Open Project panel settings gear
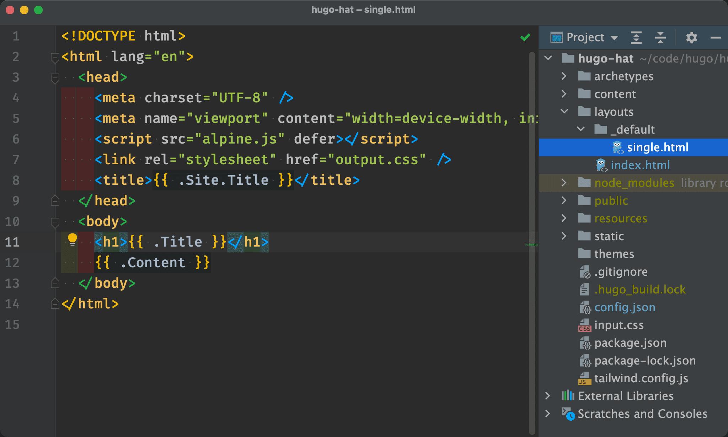This screenshot has width=728, height=437. coord(691,37)
